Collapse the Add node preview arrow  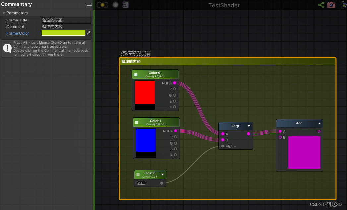click(319, 123)
